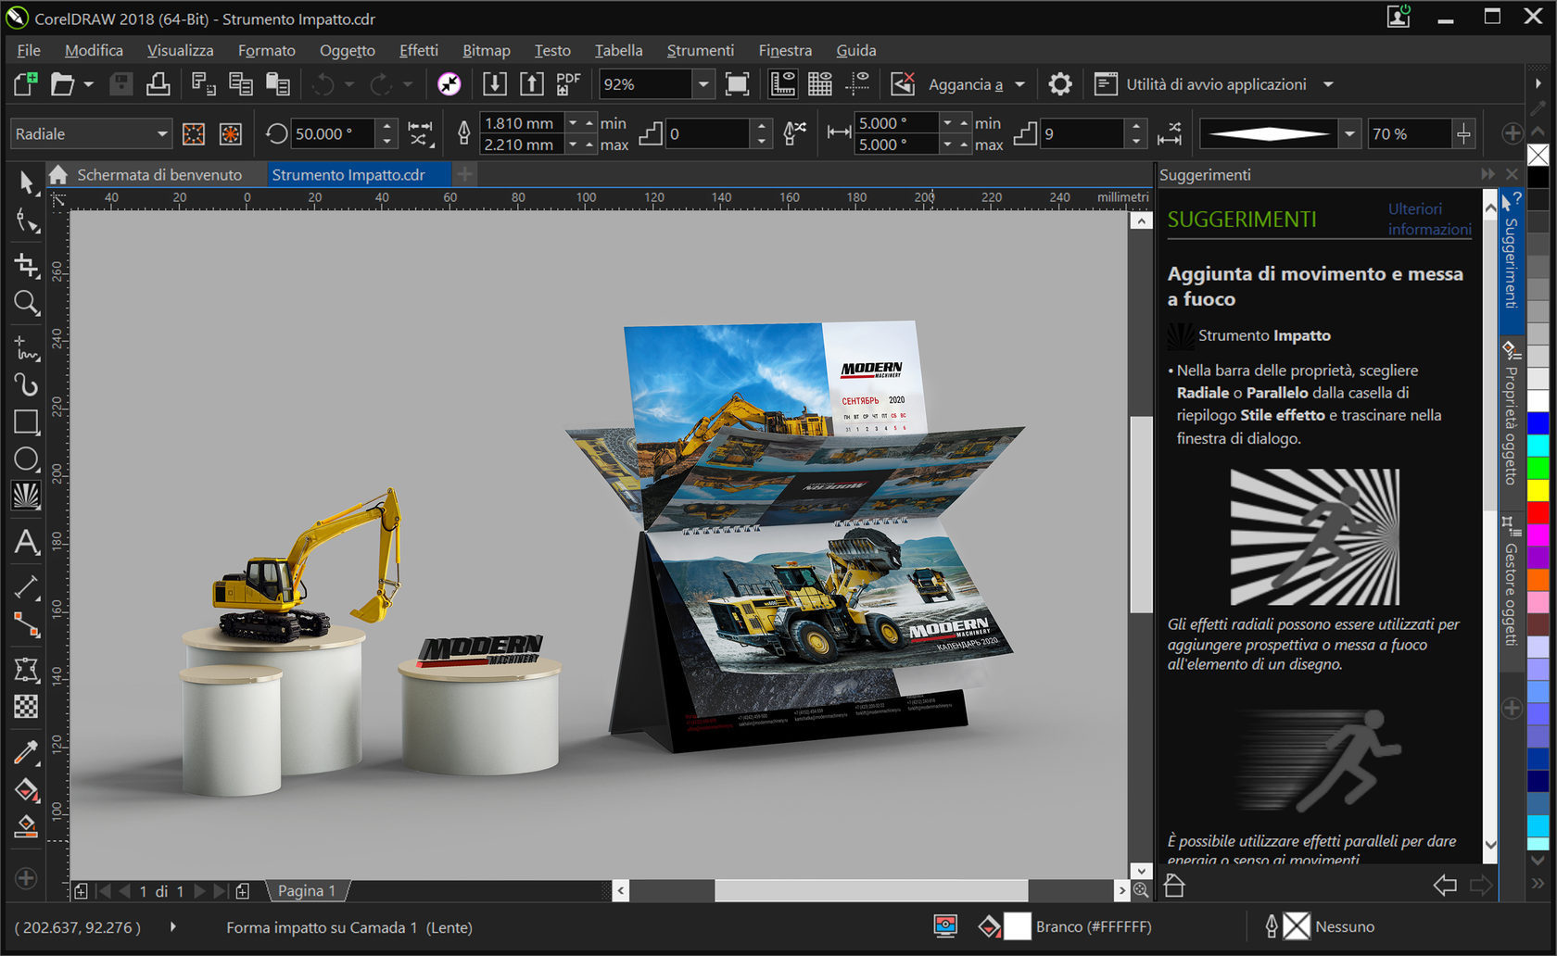This screenshot has height=956, width=1557.
Task: Toggle Show grid button
Action: [820, 84]
